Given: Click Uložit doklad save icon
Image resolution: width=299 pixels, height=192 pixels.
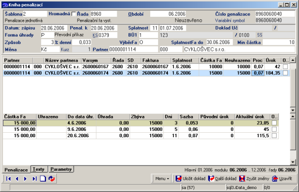Looking at the screenshot, I should (x=178, y=179).
